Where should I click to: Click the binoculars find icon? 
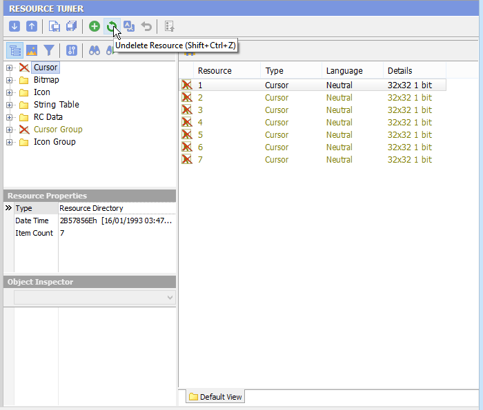coord(95,50)
